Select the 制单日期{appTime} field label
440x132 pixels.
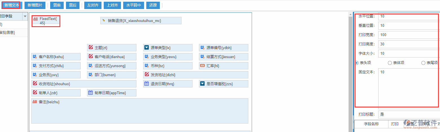pos(110,93)
